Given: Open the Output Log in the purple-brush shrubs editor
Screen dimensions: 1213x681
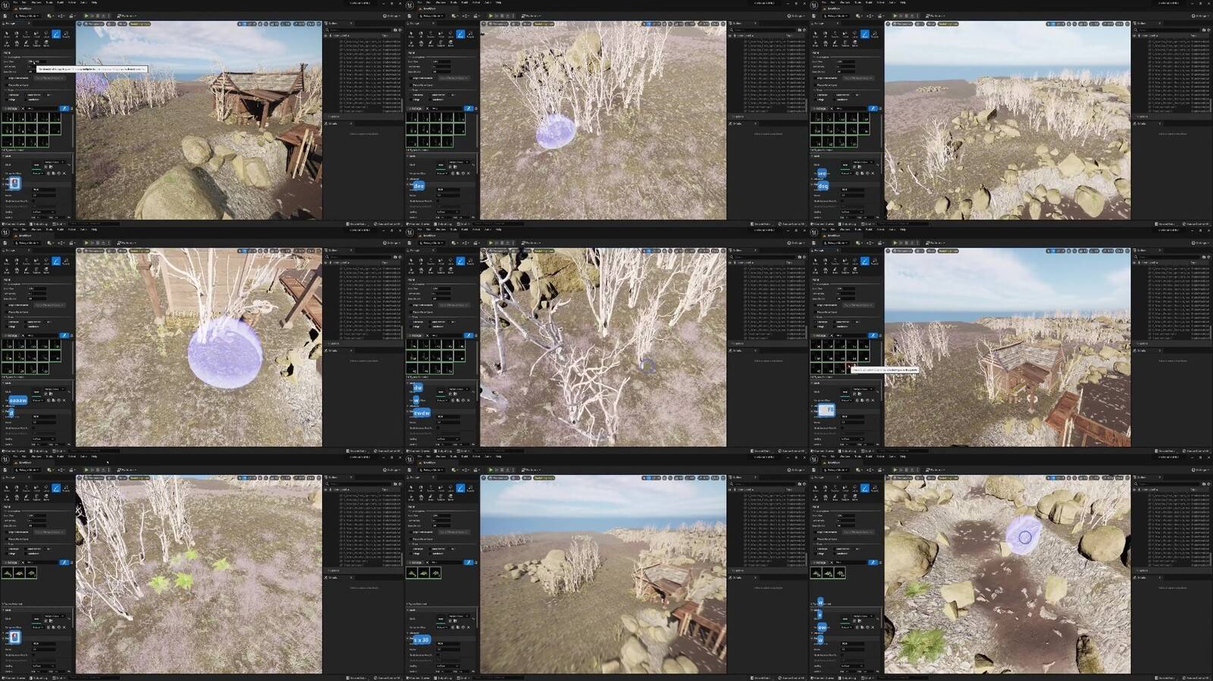Looking at the screenshot, I should [x=443, y=223].
